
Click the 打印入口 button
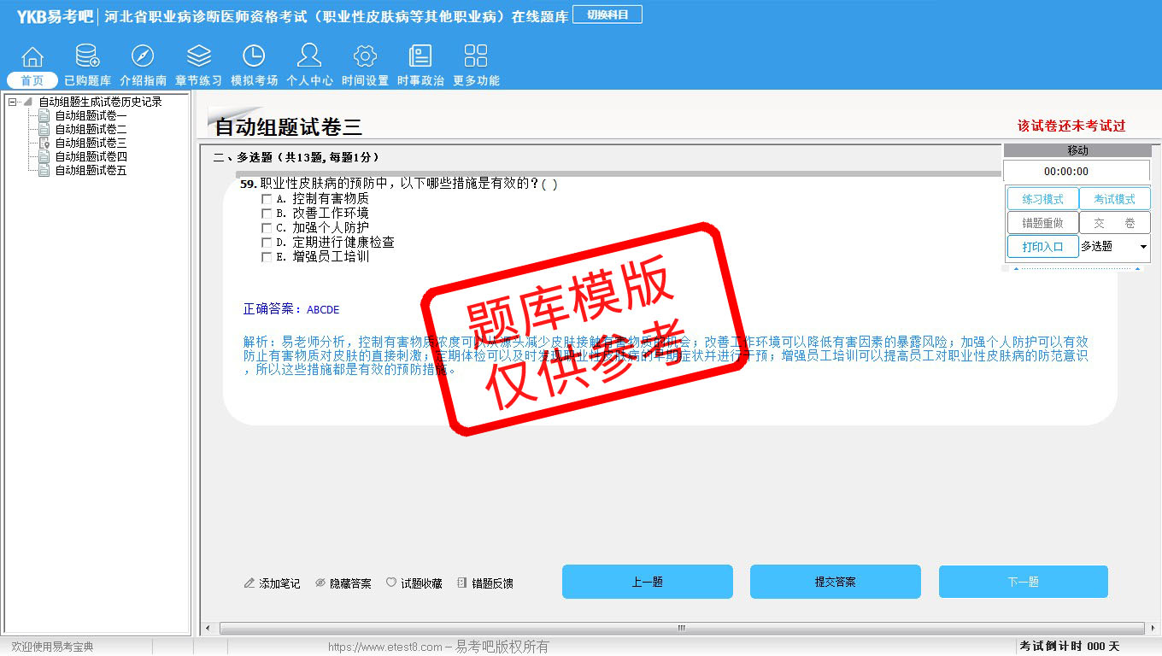(1042, 247)
